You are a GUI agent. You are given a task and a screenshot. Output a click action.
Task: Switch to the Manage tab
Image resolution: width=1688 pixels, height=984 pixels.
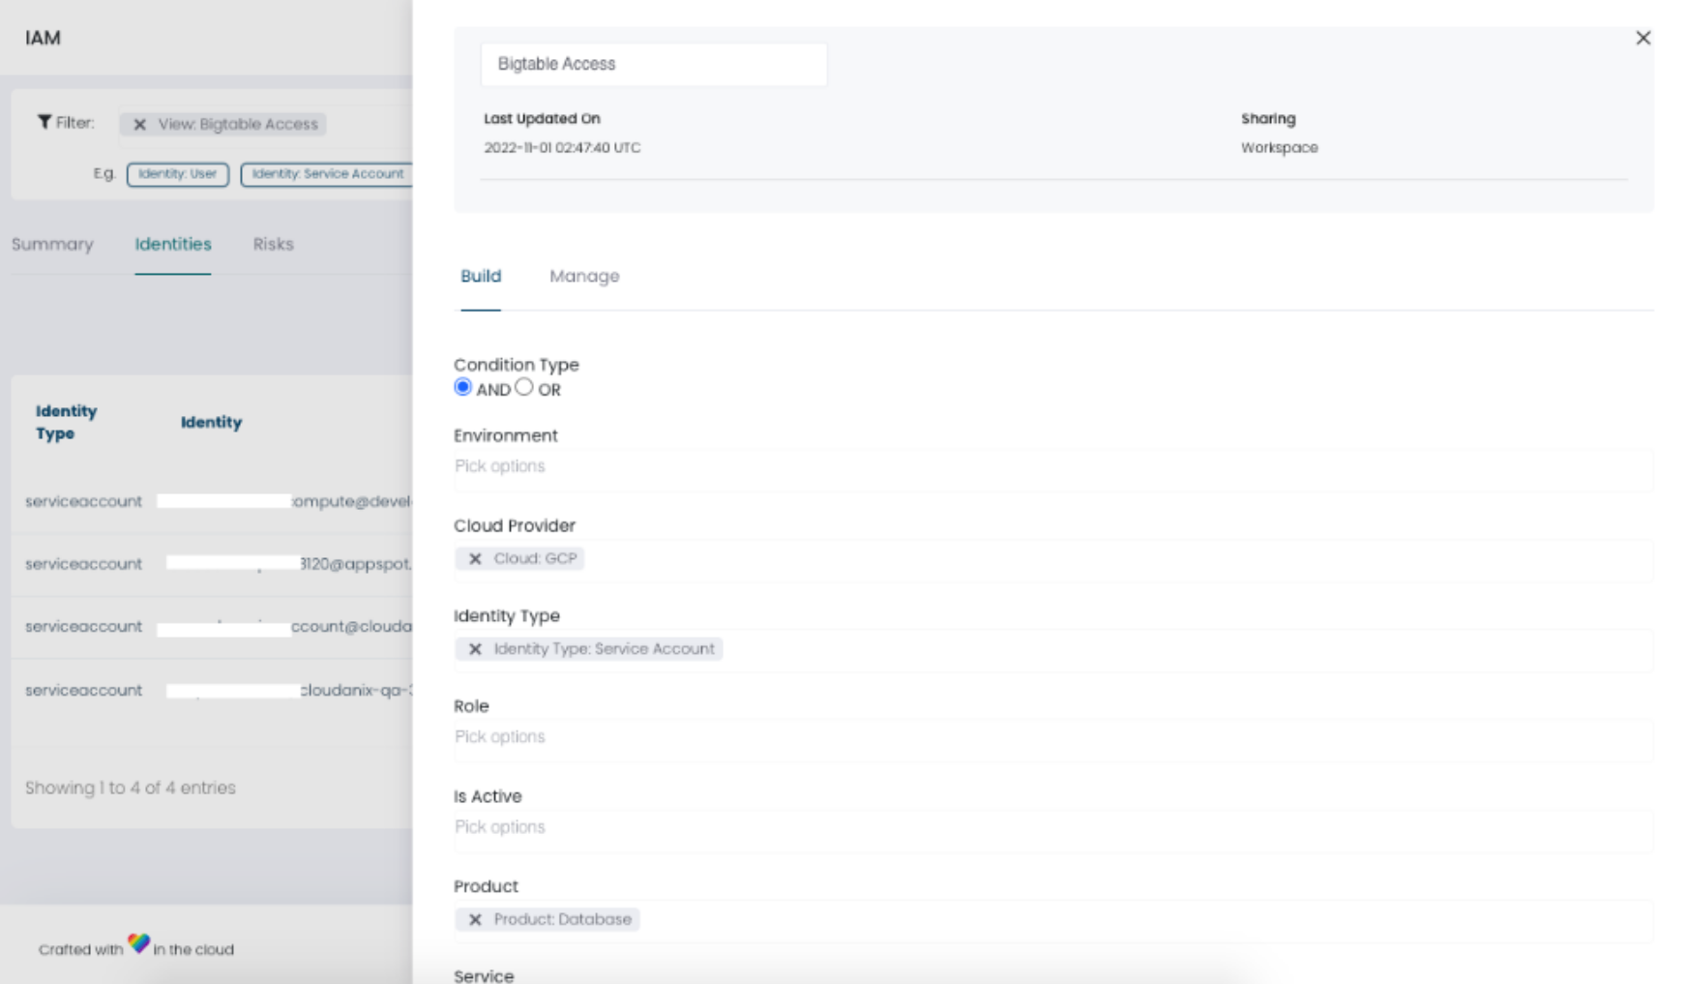coord(584,277)
